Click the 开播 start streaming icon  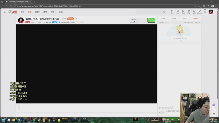pyautogui.click(x=189, y=12)
